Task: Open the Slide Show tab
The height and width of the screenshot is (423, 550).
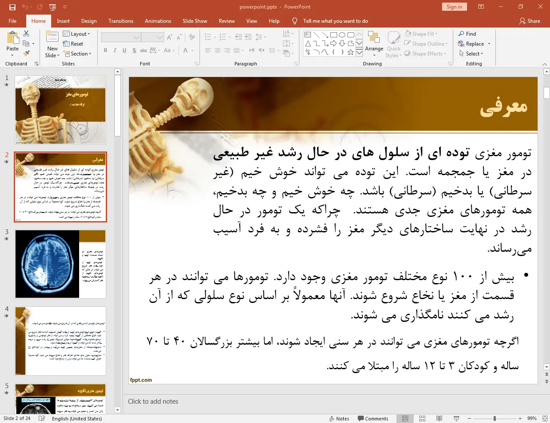Action: (x=195, y=21)
